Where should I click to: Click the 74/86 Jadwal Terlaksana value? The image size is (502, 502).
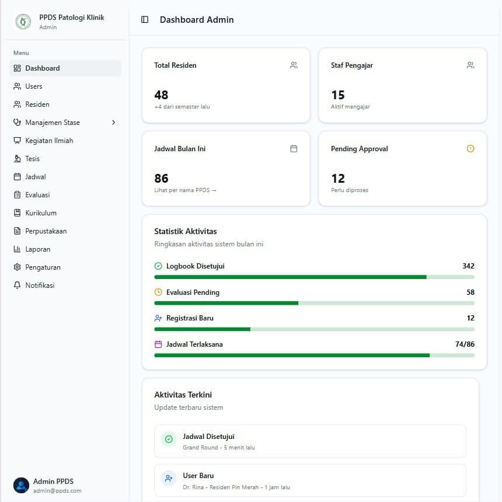(465, 344)
